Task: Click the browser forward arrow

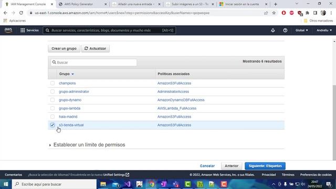Action: click(x=13, y=13)
